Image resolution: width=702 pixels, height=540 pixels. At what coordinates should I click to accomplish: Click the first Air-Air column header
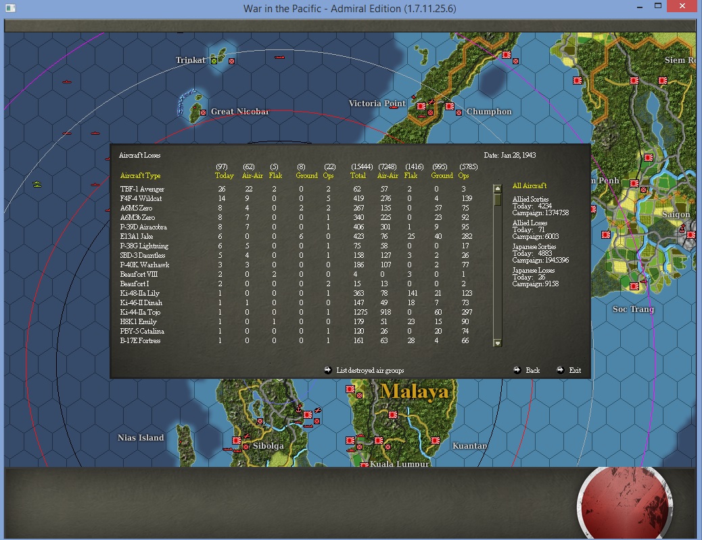point(252,176)
